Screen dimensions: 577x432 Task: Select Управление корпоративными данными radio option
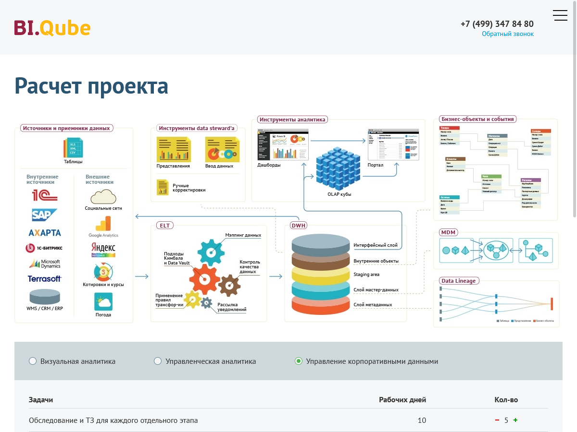[x=299, y=361]
